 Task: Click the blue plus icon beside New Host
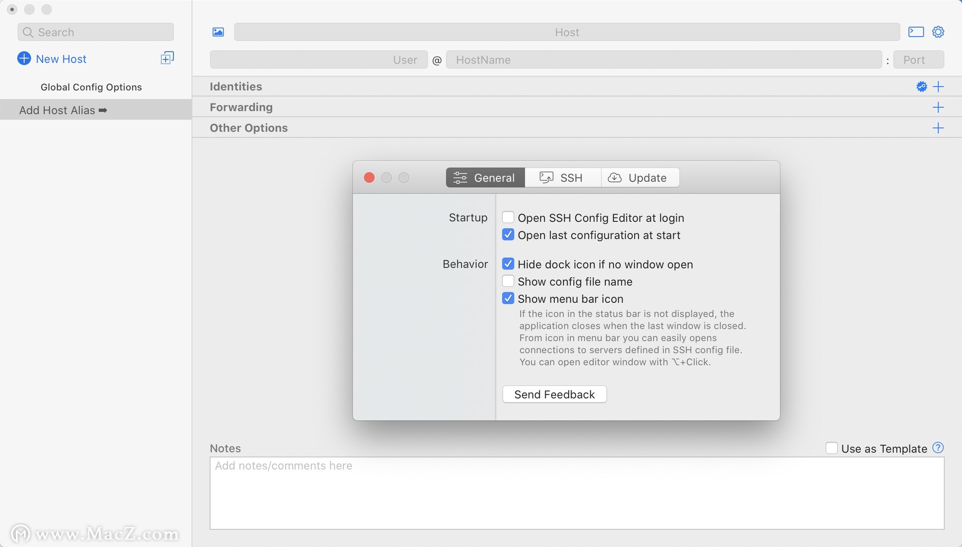tap(24, 59)
